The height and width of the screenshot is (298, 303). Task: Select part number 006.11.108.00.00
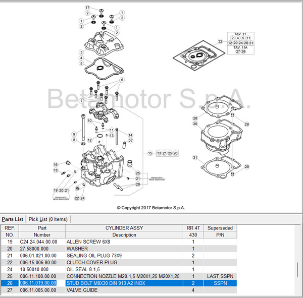click(38, 276)
